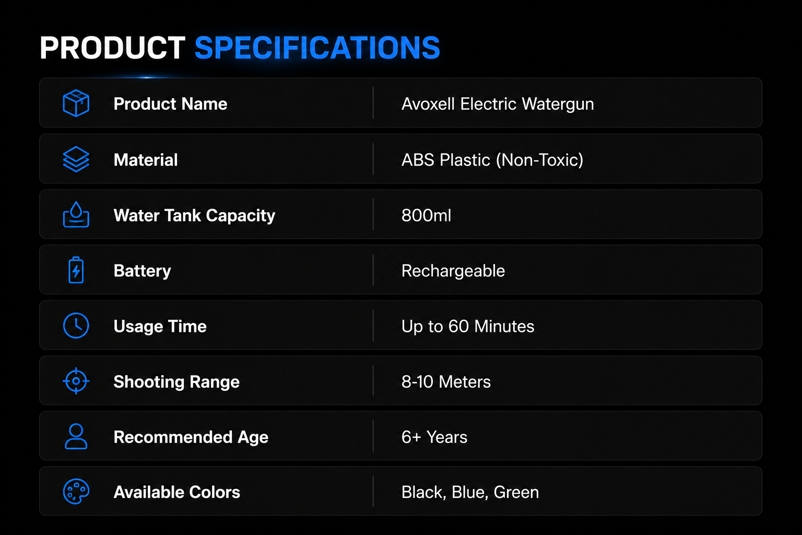Click the ABS Plastic (Non-Toxic) value

(x=492, y=160)
